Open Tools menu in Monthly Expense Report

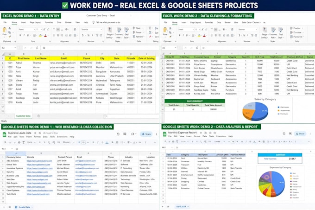(x=212, y=136)
